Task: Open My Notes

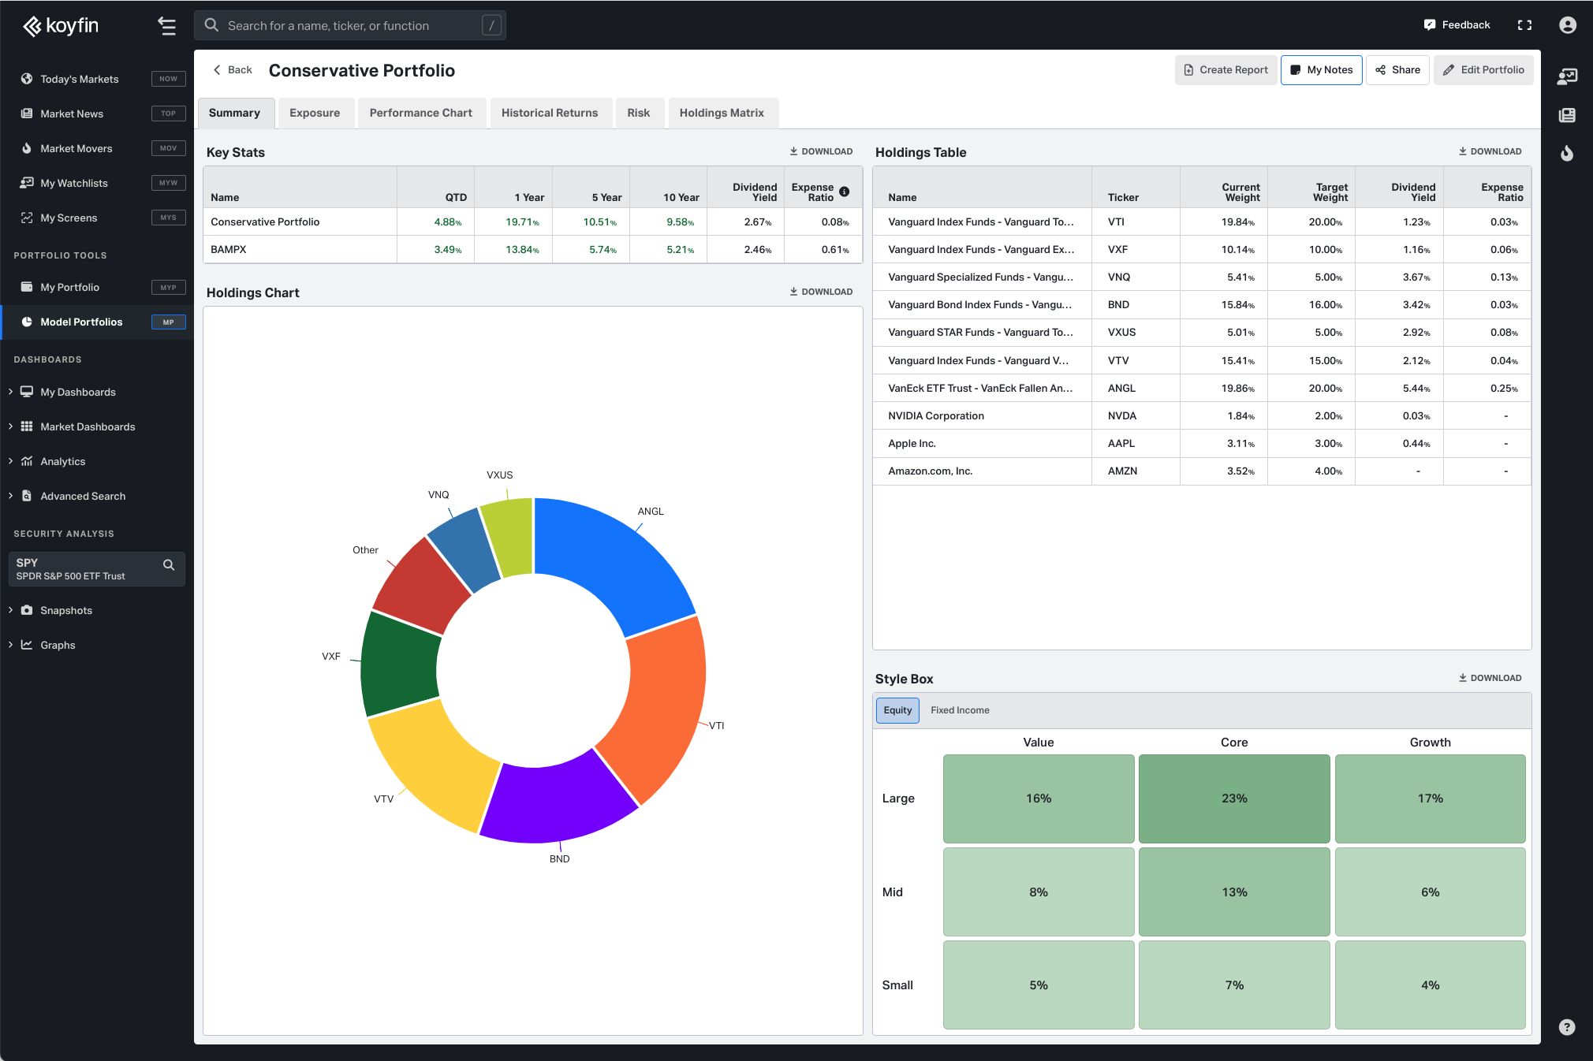Action: tap(1321, 70)
